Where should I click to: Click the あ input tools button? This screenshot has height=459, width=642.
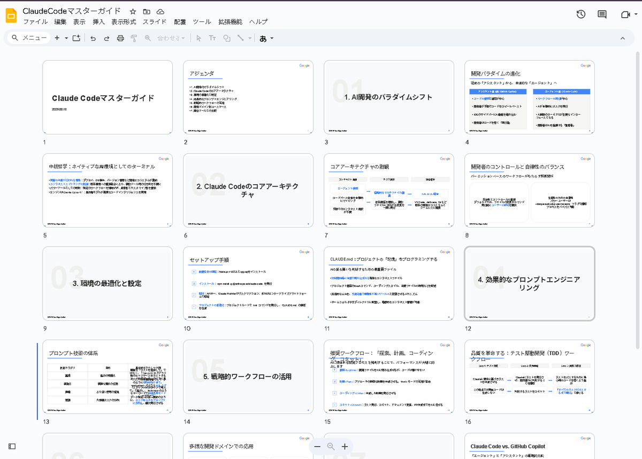click(x=263, y=38)
